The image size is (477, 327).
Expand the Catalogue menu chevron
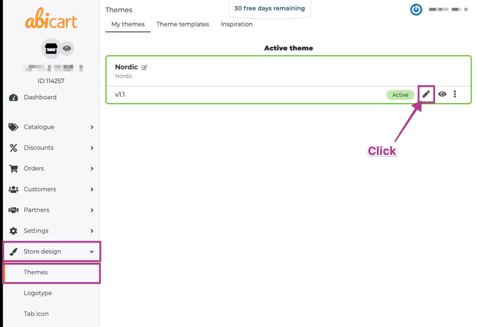(92, 127)
